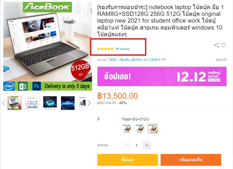The image size is (233, 169).
Task: Click the orange เพิ่มลงรถเข็น add to cart button
Action: coord(191,160)
